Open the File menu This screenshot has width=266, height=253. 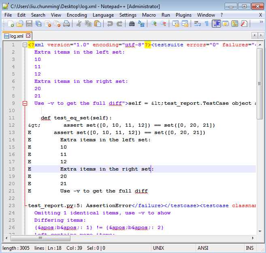click(x=8, y=15)
